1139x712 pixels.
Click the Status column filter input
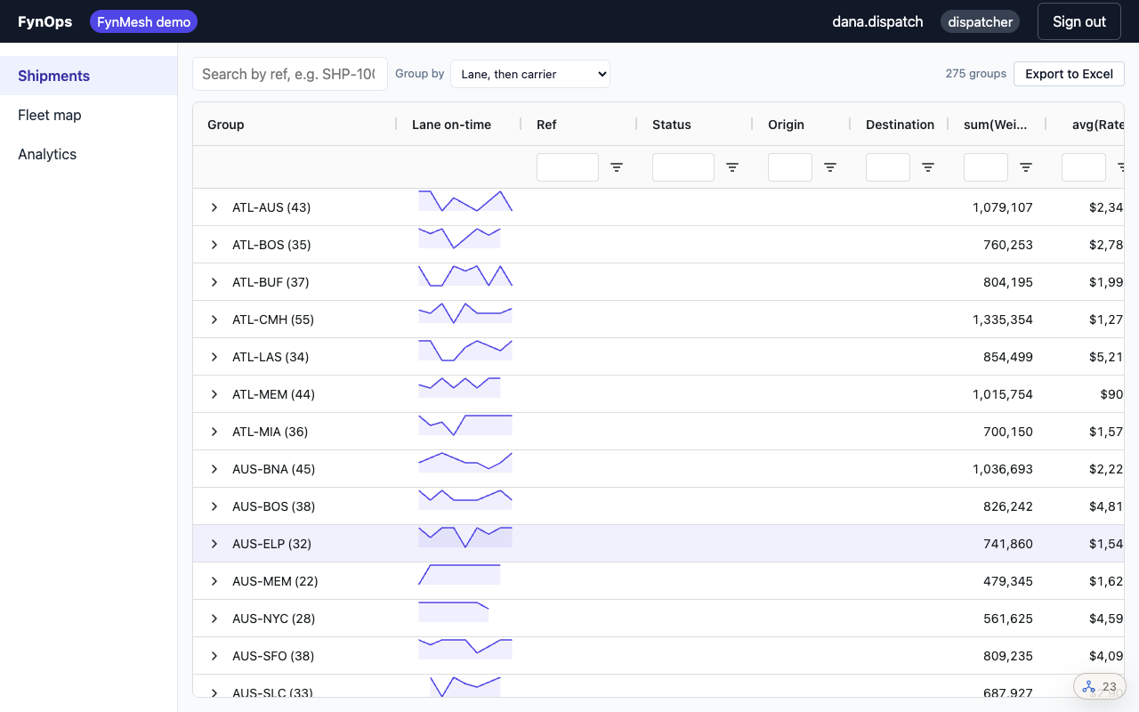click(x=683, y=167)
